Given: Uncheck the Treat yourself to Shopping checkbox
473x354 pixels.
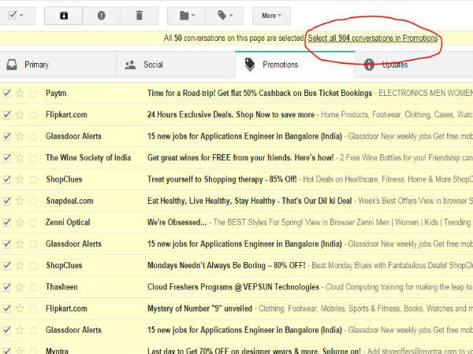Looking at the screenshot, I should pos(6,179).
